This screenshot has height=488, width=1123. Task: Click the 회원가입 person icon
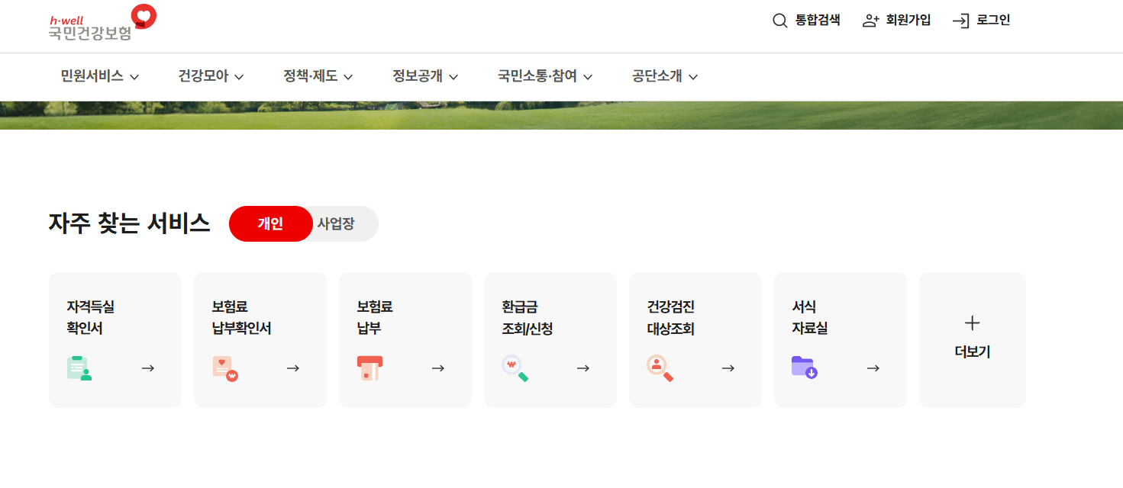(871, 20)
